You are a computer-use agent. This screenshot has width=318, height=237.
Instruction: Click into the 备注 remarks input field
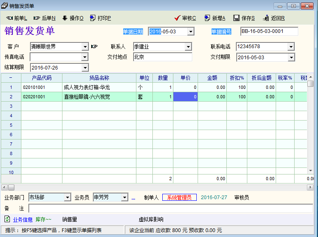coord(170,209)
